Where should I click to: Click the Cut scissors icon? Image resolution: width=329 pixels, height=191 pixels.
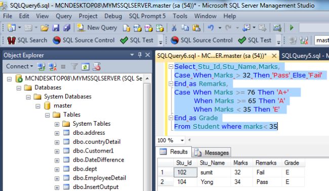174,28
